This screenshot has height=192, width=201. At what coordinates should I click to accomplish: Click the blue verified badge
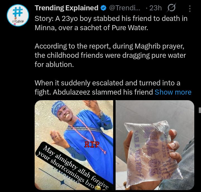(104, 8)
